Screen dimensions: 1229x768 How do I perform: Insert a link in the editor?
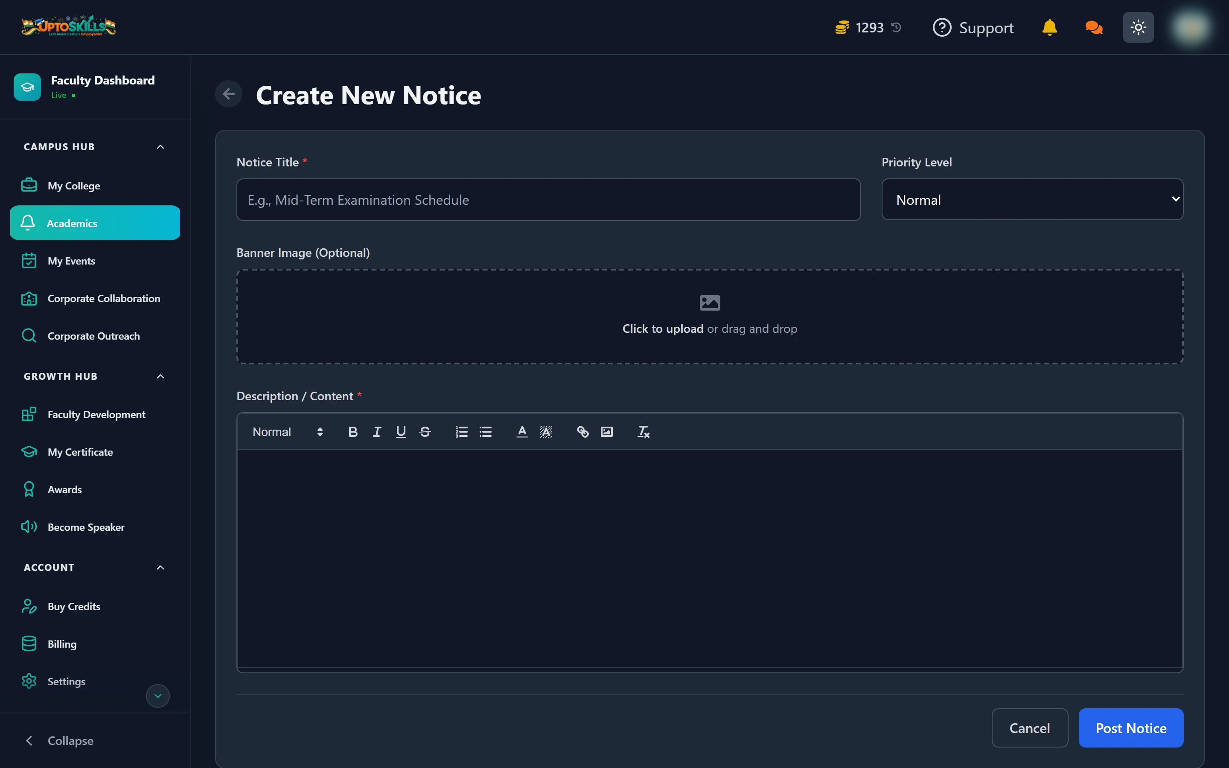click(582, 432)
